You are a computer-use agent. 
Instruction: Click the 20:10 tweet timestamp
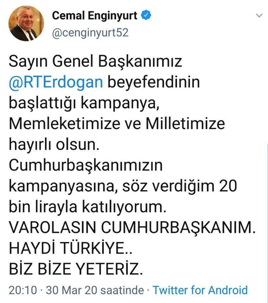click(23, 290)
